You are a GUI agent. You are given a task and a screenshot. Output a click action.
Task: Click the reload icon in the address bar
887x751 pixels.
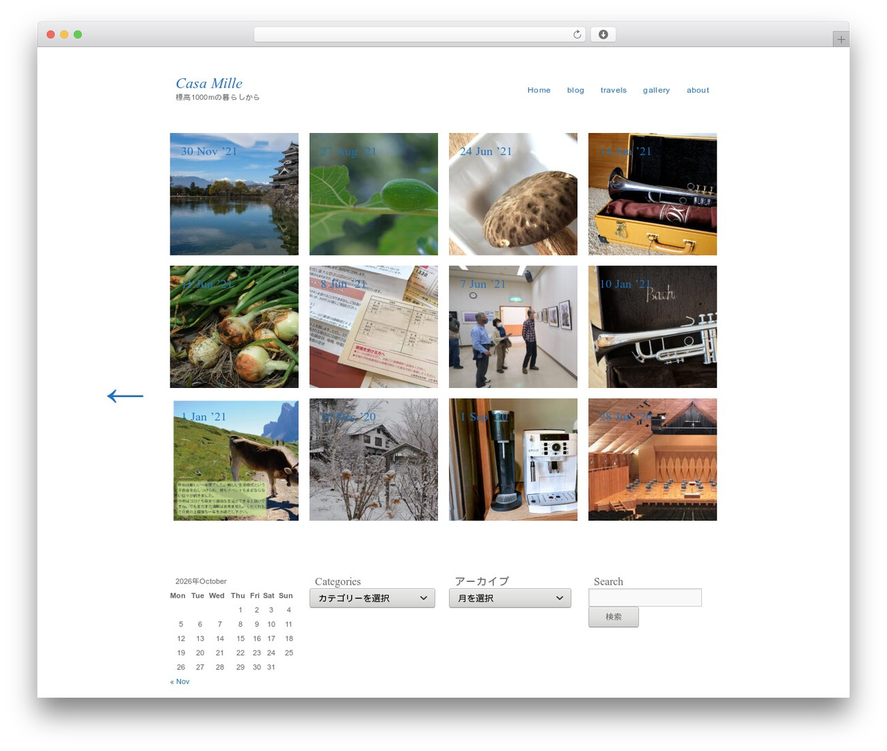(577, 35)
